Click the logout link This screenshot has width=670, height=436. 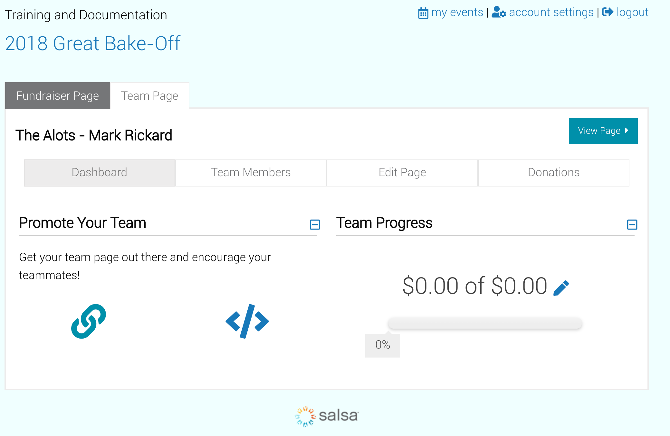tap(632, 13)
